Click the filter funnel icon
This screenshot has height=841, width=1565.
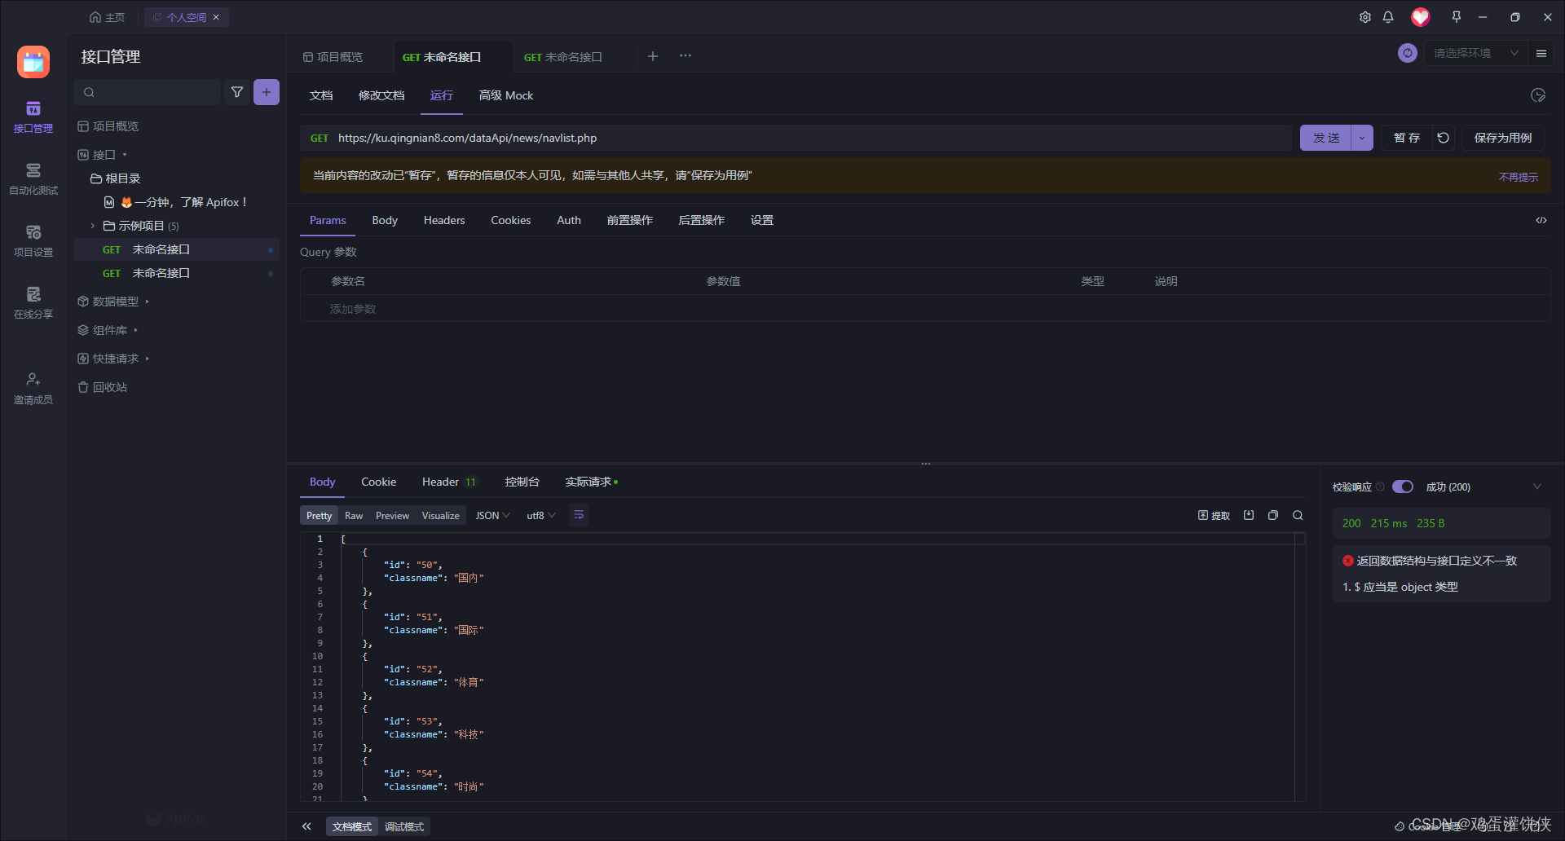pyautogui.click(x=237, y=92)
